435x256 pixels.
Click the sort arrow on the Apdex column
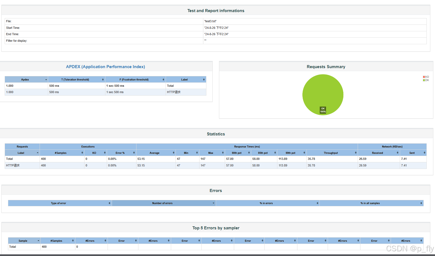pos(46,80)
